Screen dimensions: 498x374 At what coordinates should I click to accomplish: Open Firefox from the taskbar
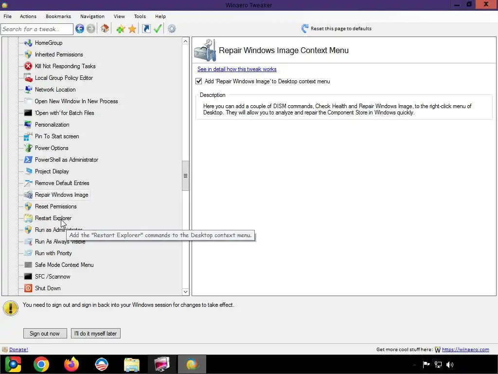71,364
